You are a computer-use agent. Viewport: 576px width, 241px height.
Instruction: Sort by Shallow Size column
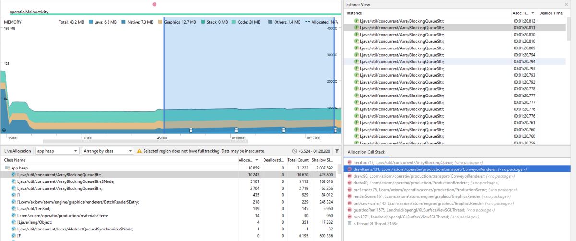[x=324, y=160]
